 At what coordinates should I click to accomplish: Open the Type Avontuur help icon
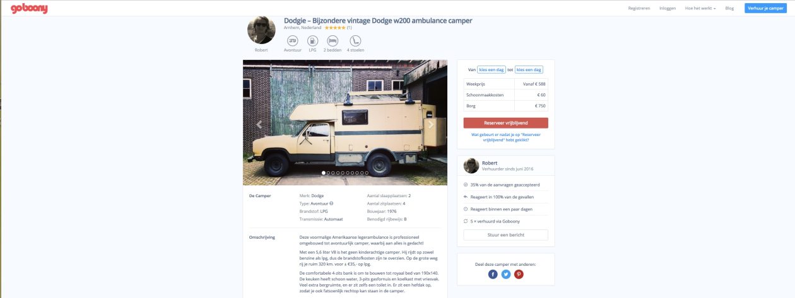pos(331,203)
